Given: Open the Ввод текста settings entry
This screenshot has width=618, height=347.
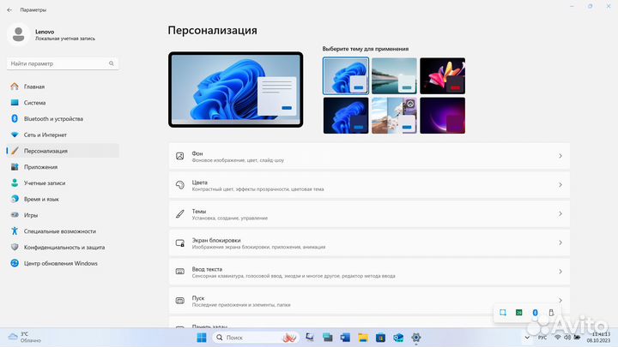Looking at the screenshot, I should [369, 272].
